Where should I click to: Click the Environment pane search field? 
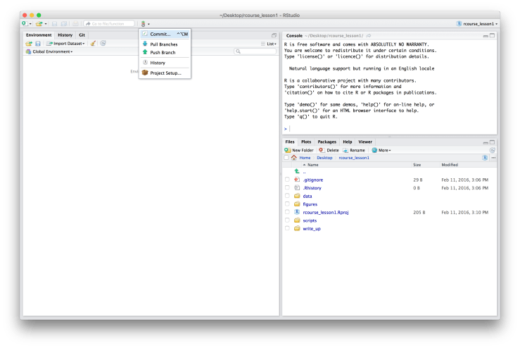pyautogui.click(x=255, y=51)
